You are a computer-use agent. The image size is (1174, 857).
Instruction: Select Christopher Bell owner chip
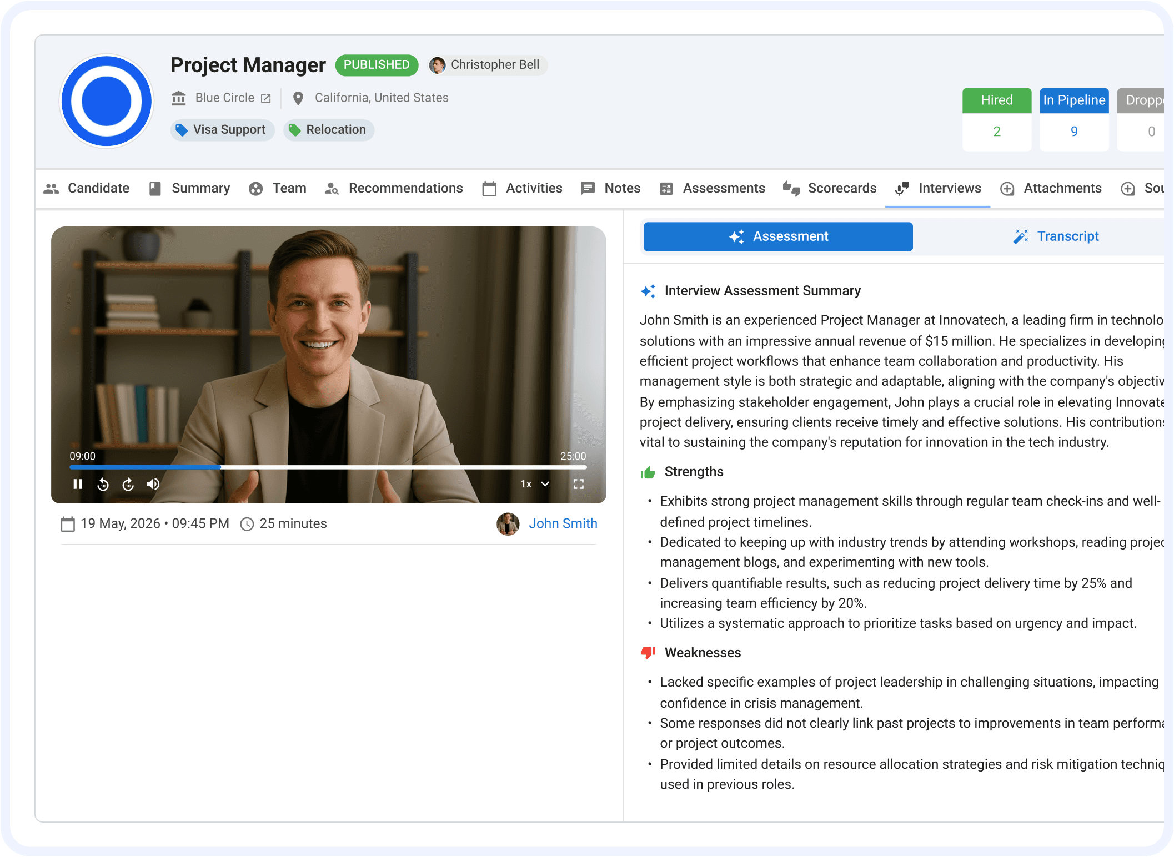tap(488, 65)
